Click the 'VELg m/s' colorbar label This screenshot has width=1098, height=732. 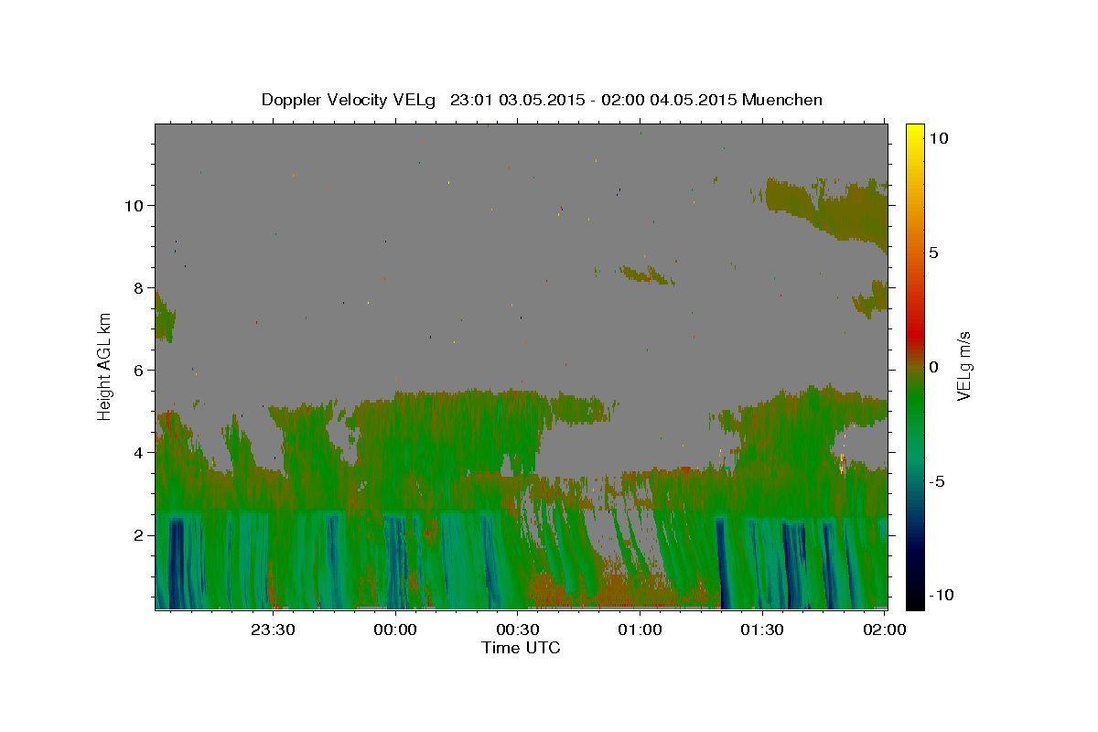tap(963, 367)
